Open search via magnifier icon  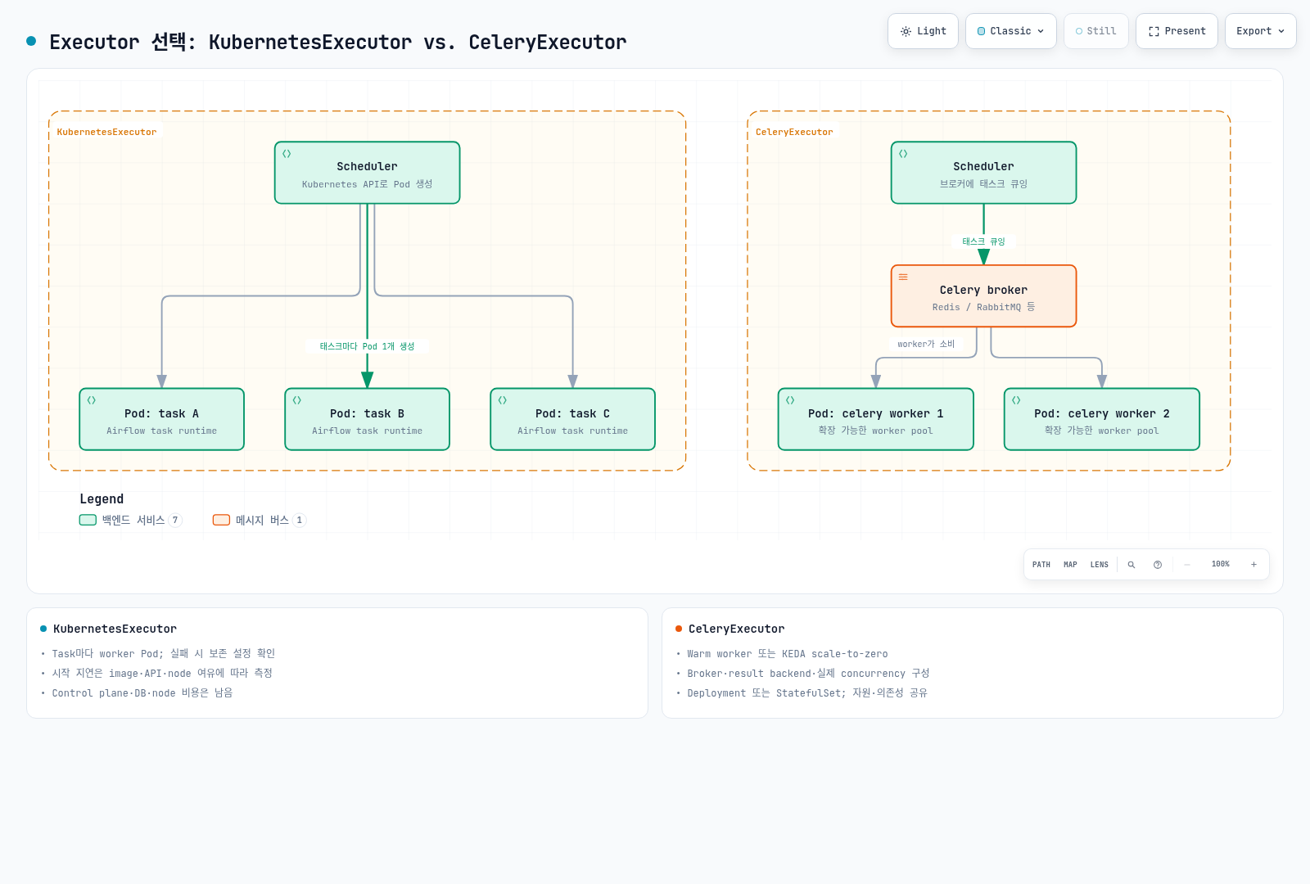pos(1132,565)
